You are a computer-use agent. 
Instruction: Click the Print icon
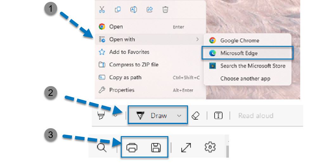pyautogui.click(x=132, y=147)
